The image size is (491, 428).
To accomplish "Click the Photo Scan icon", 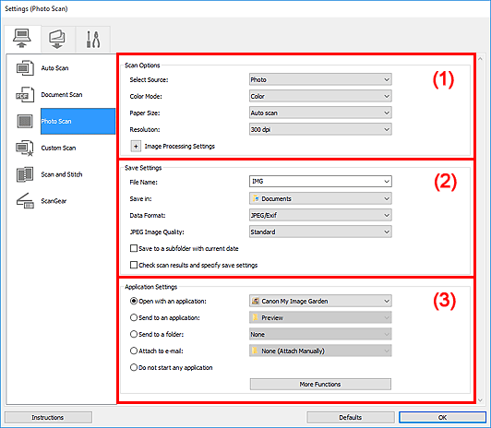I will (25, 121).
